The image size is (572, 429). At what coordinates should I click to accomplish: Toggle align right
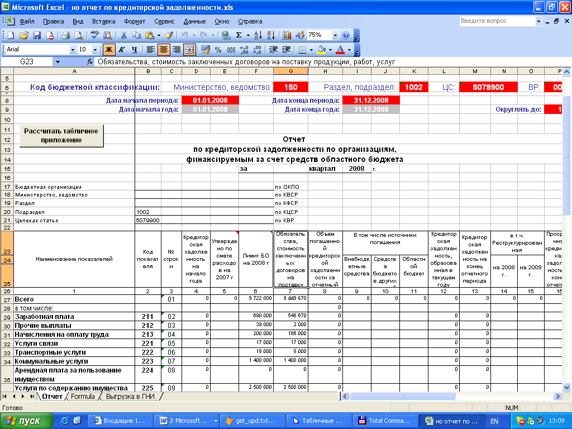coord(177,50)
